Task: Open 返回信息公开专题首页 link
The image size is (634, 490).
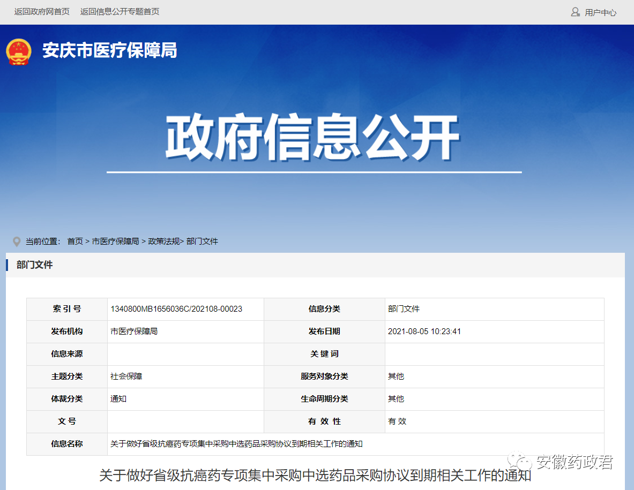Action: [120, 12]
